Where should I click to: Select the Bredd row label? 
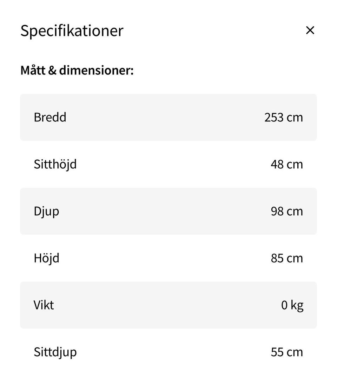pyautogui.click(x=50, y=117)
